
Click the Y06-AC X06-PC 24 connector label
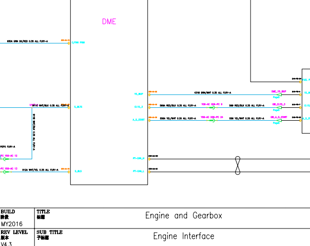pos(212,117)
